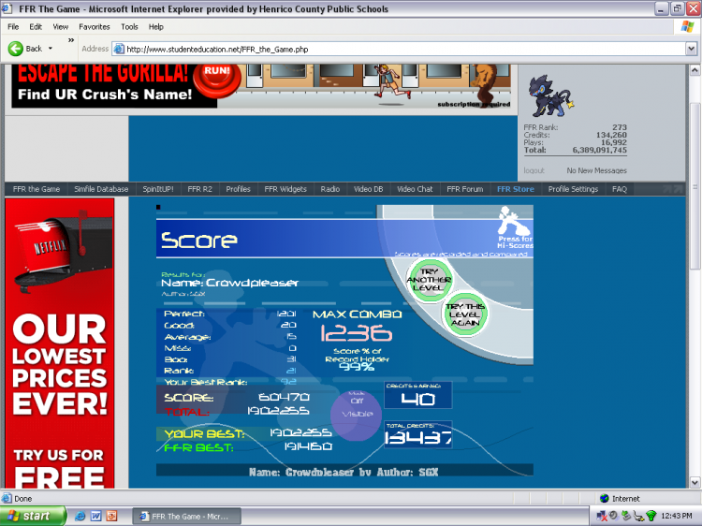Viewport: 702px width, 526px height.
Task: Click the Internet zone globe icon
Action: tap(605, 498)
